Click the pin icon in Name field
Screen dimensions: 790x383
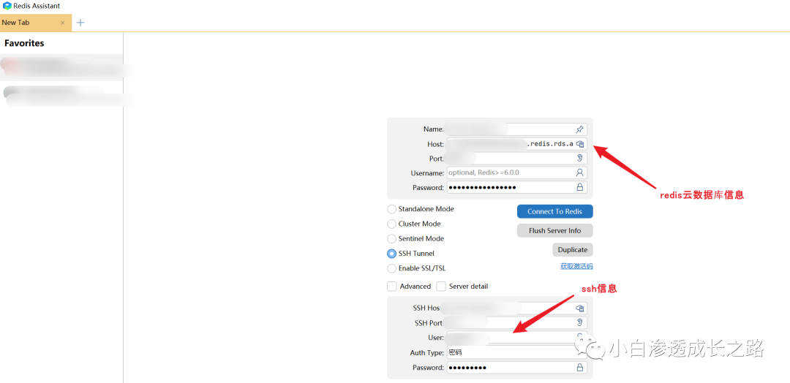(x=579, y=129)
